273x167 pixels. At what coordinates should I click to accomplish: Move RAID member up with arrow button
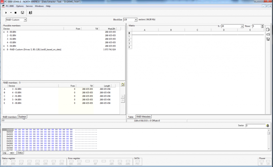(x=123, y=96)
